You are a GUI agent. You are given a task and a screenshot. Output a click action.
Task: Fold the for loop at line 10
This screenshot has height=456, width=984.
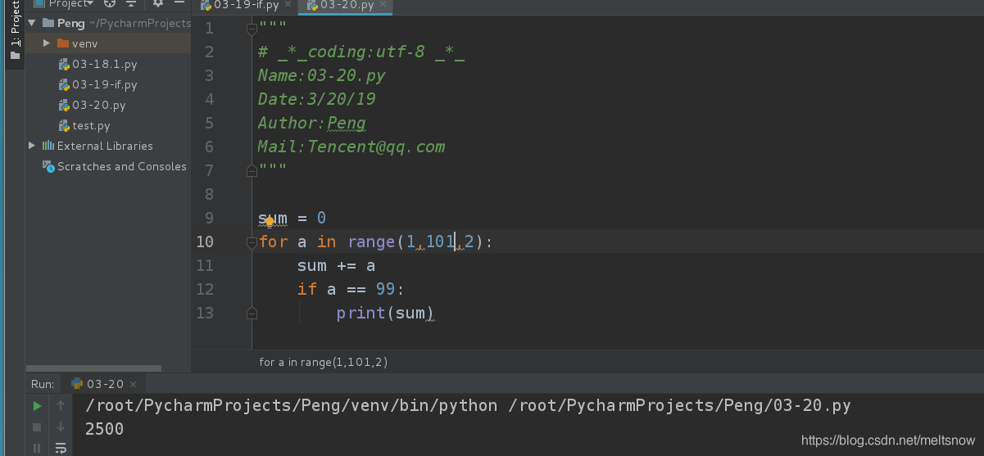tap(252, 242)
